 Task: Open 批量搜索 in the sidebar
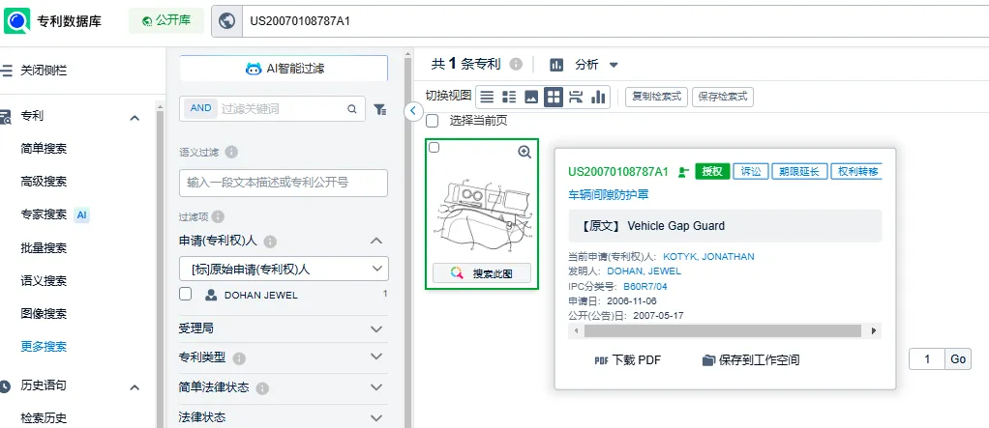pos(44,248)
